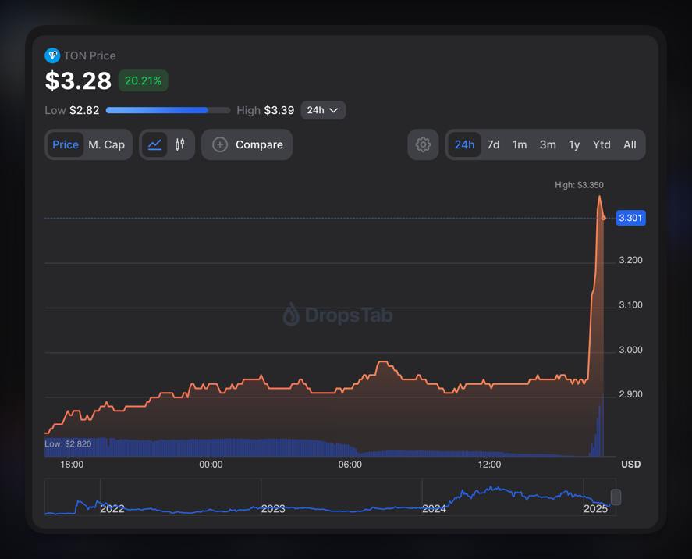Image resolution: width=692 pixels, height=559 pixels.
Task: Click the 20.21% price change badge
Action: [x=143, y=80]
